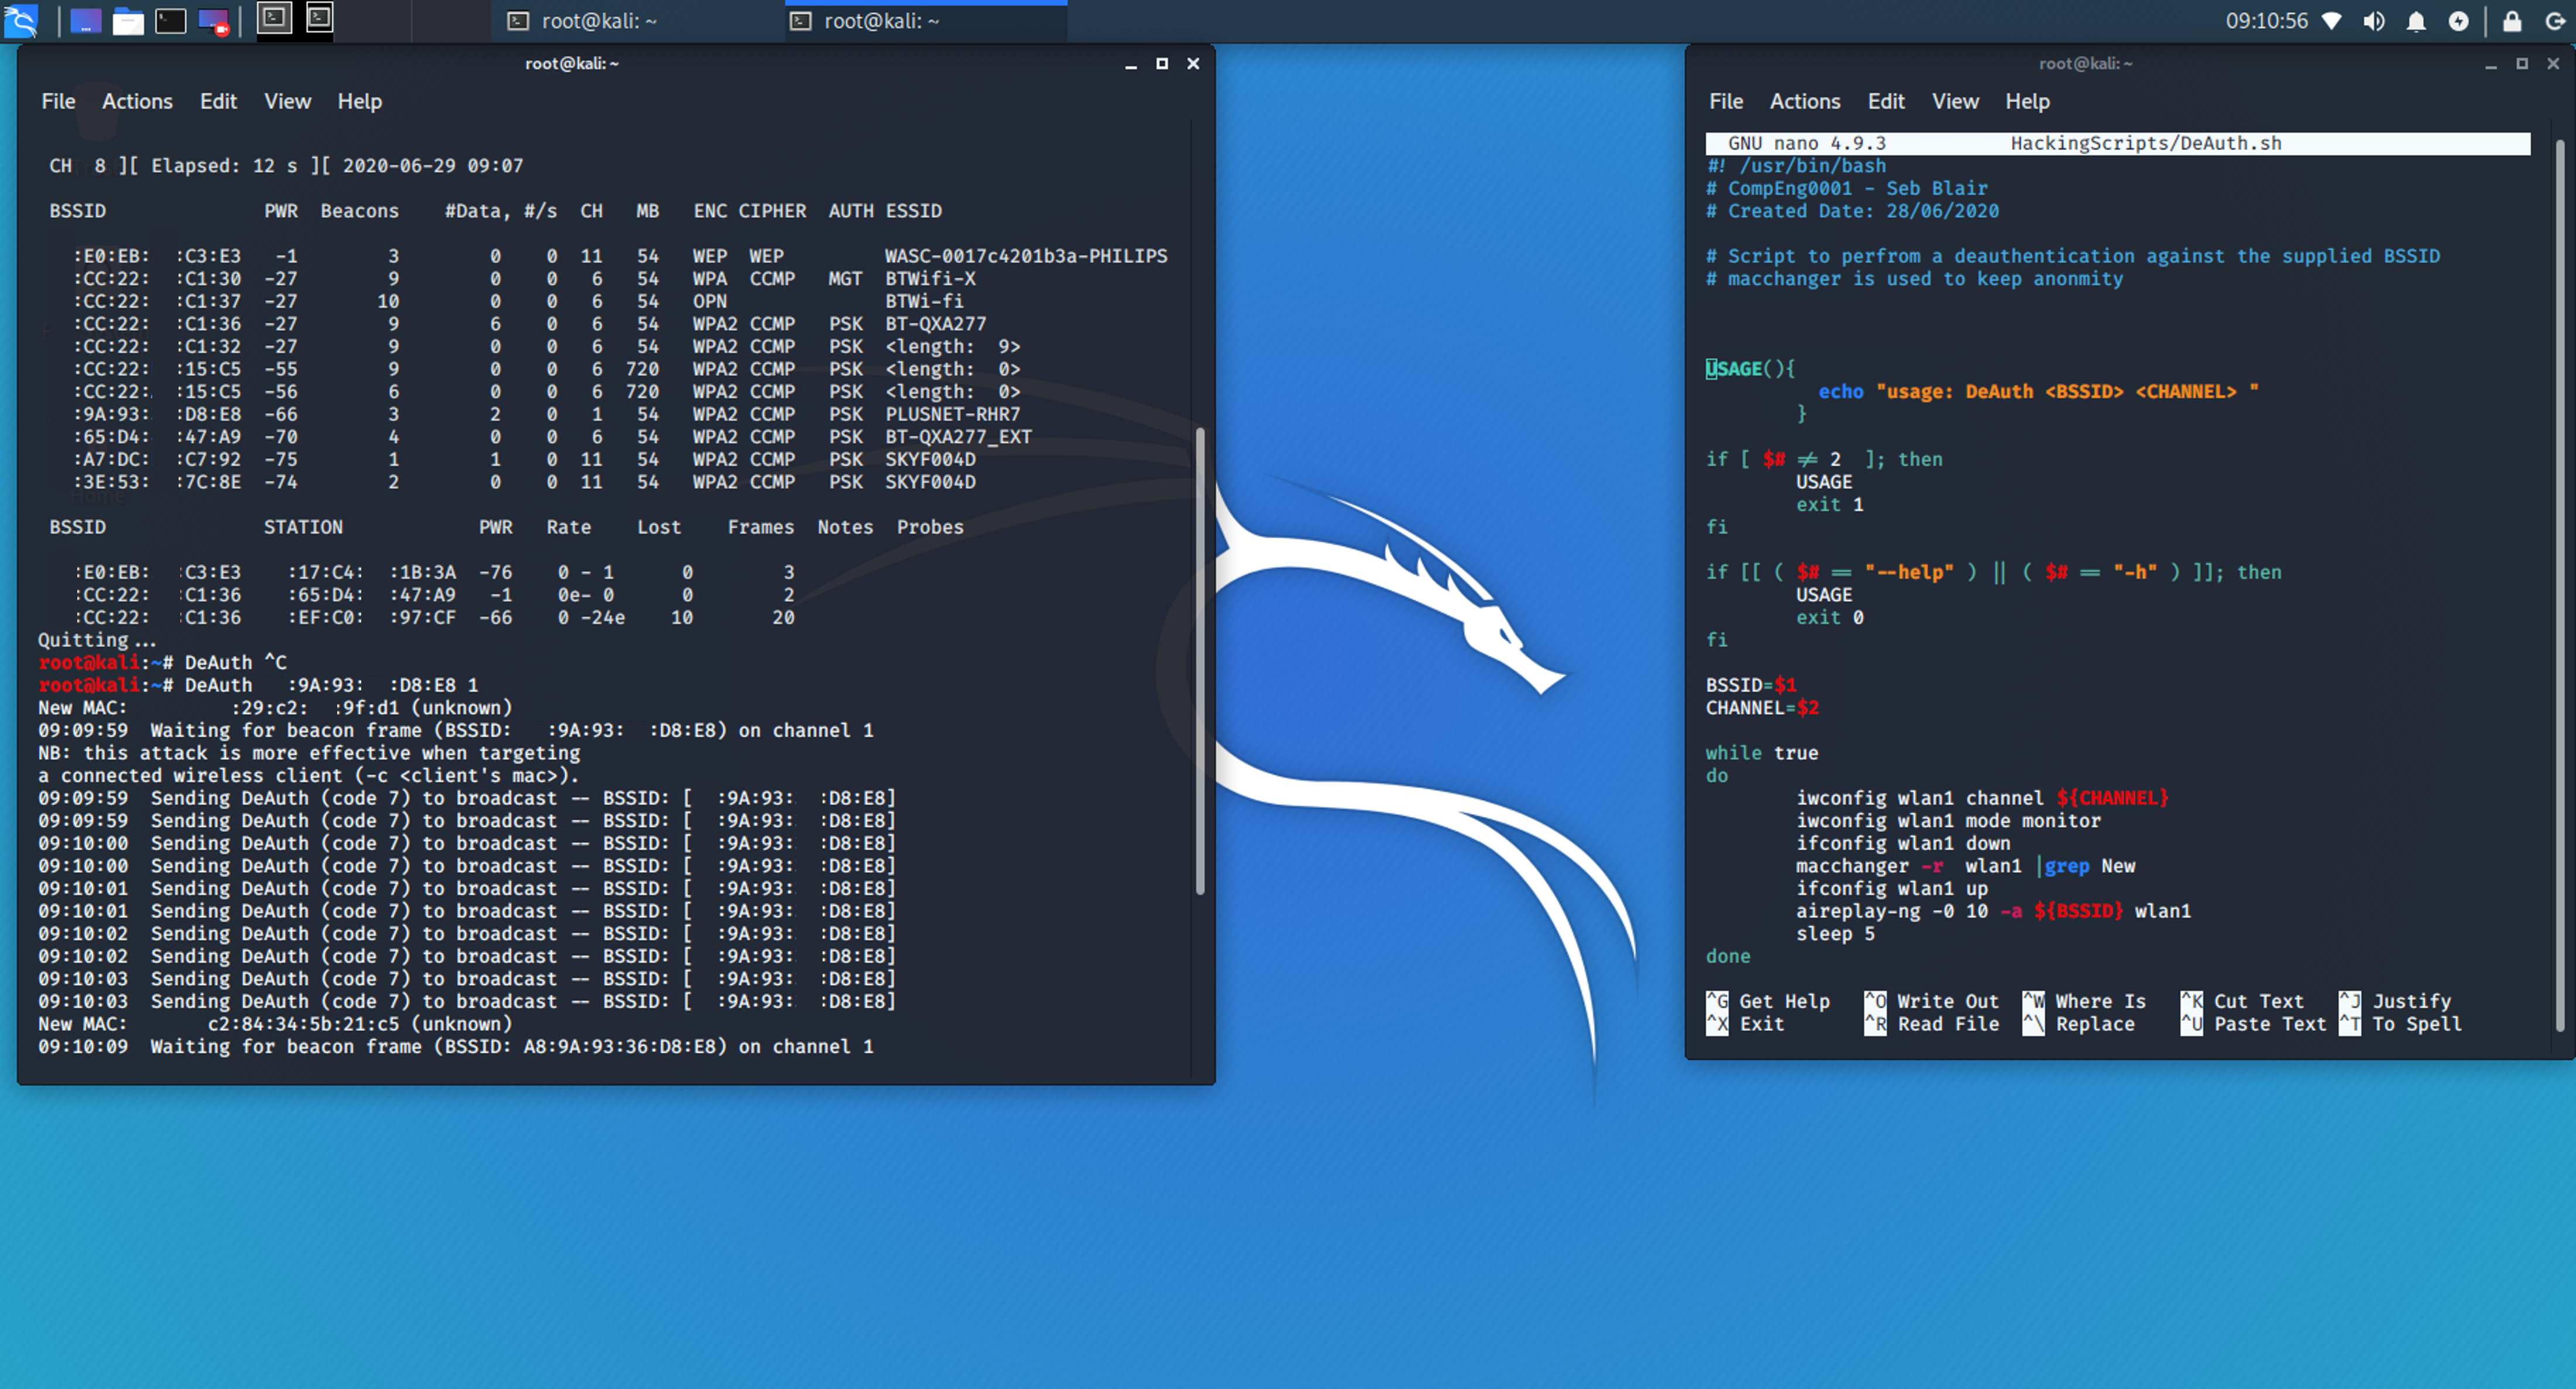Open Actions menu in airodump terminal
The height and width of the screenshot is (1389, 2576).
137,101
